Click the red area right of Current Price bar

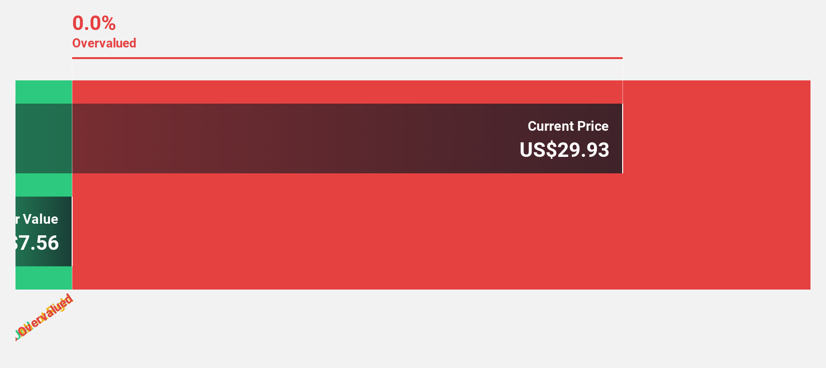pos(717,138)
